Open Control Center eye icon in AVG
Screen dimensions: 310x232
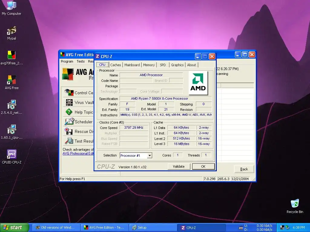[69, 92]
